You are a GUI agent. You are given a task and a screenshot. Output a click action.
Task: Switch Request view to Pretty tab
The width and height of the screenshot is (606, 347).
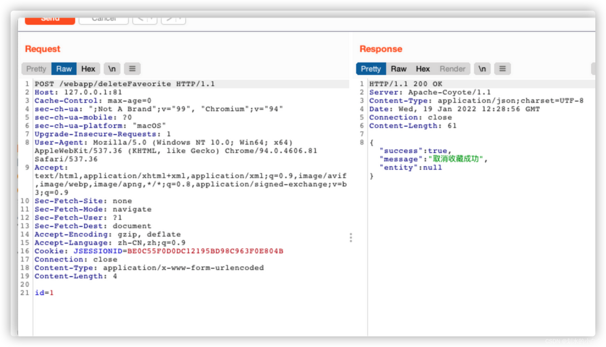point(36,69)
